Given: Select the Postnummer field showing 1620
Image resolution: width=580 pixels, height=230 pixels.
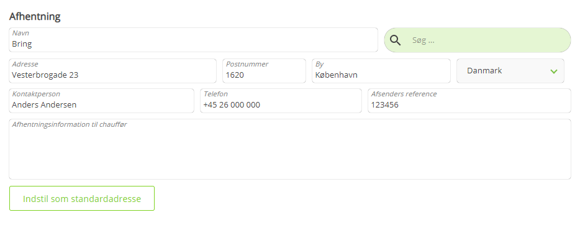Looking at the screenshot, I should 264,71.
